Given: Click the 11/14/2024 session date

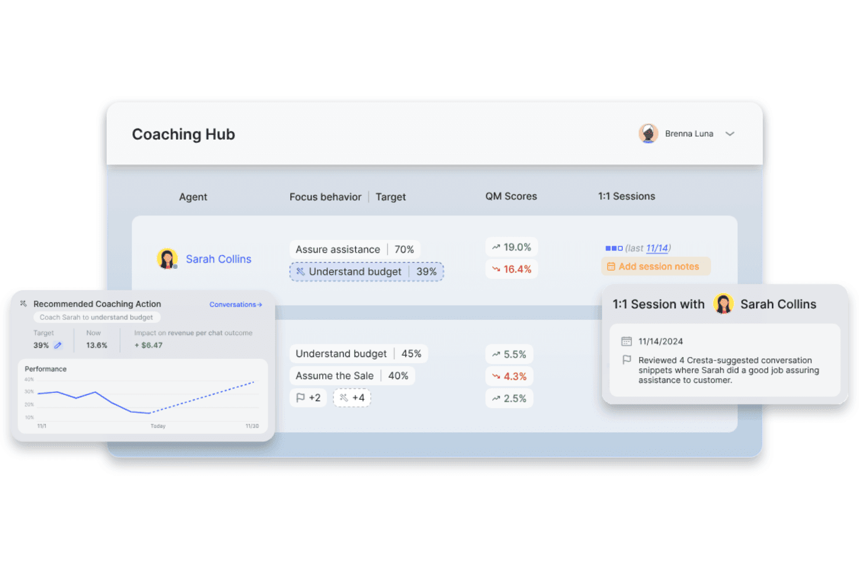Looking at the screenshot, I should coord(661,341).
